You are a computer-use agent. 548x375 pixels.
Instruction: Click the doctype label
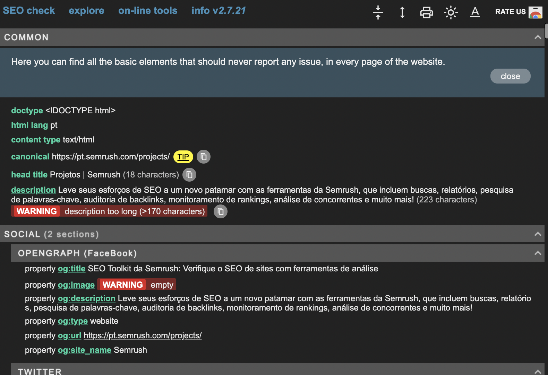(27, 111)
